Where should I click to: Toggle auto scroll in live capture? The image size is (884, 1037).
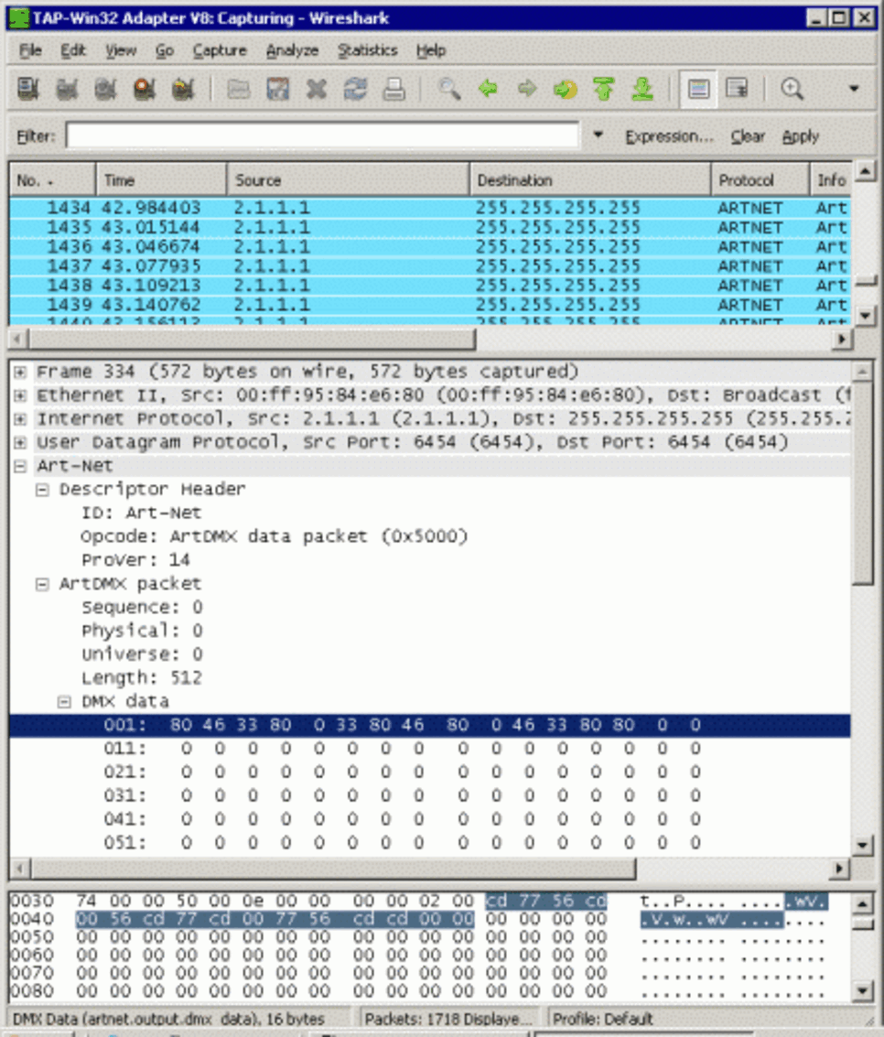pos(737,89)
